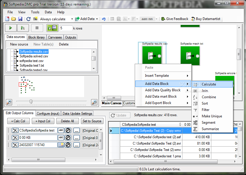Open the Add Data dropdown arrow
246x175 pixels.
coord(97,19)
